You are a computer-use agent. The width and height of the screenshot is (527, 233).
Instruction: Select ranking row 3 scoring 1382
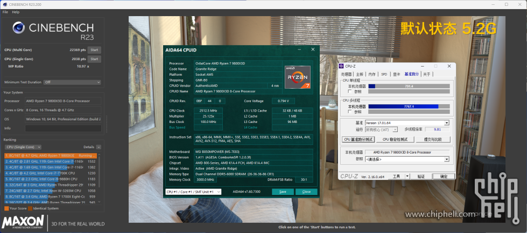coord(51,168)
